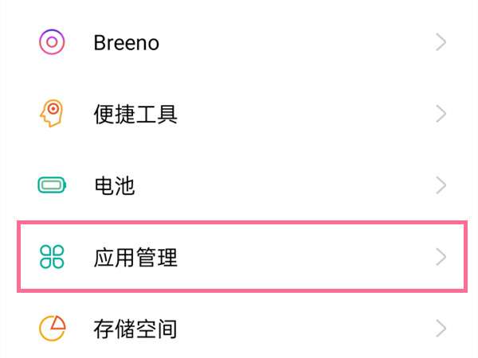The height and width of the screenshot is (358, 478).
Task: Tap the 应用管理 four-petal apps icon
Action: [x=52, y=257]
